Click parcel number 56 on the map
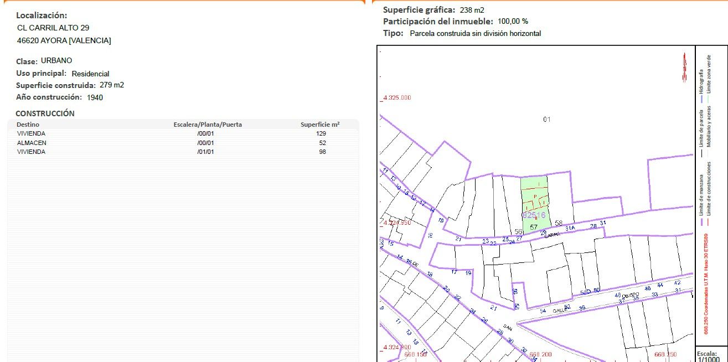This screenshot has height=362, width=728. click(519, 232)
